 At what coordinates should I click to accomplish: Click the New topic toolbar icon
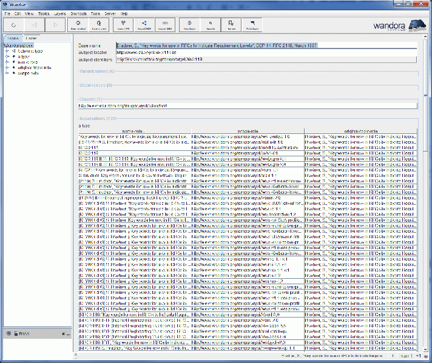(x=189, y=25)
